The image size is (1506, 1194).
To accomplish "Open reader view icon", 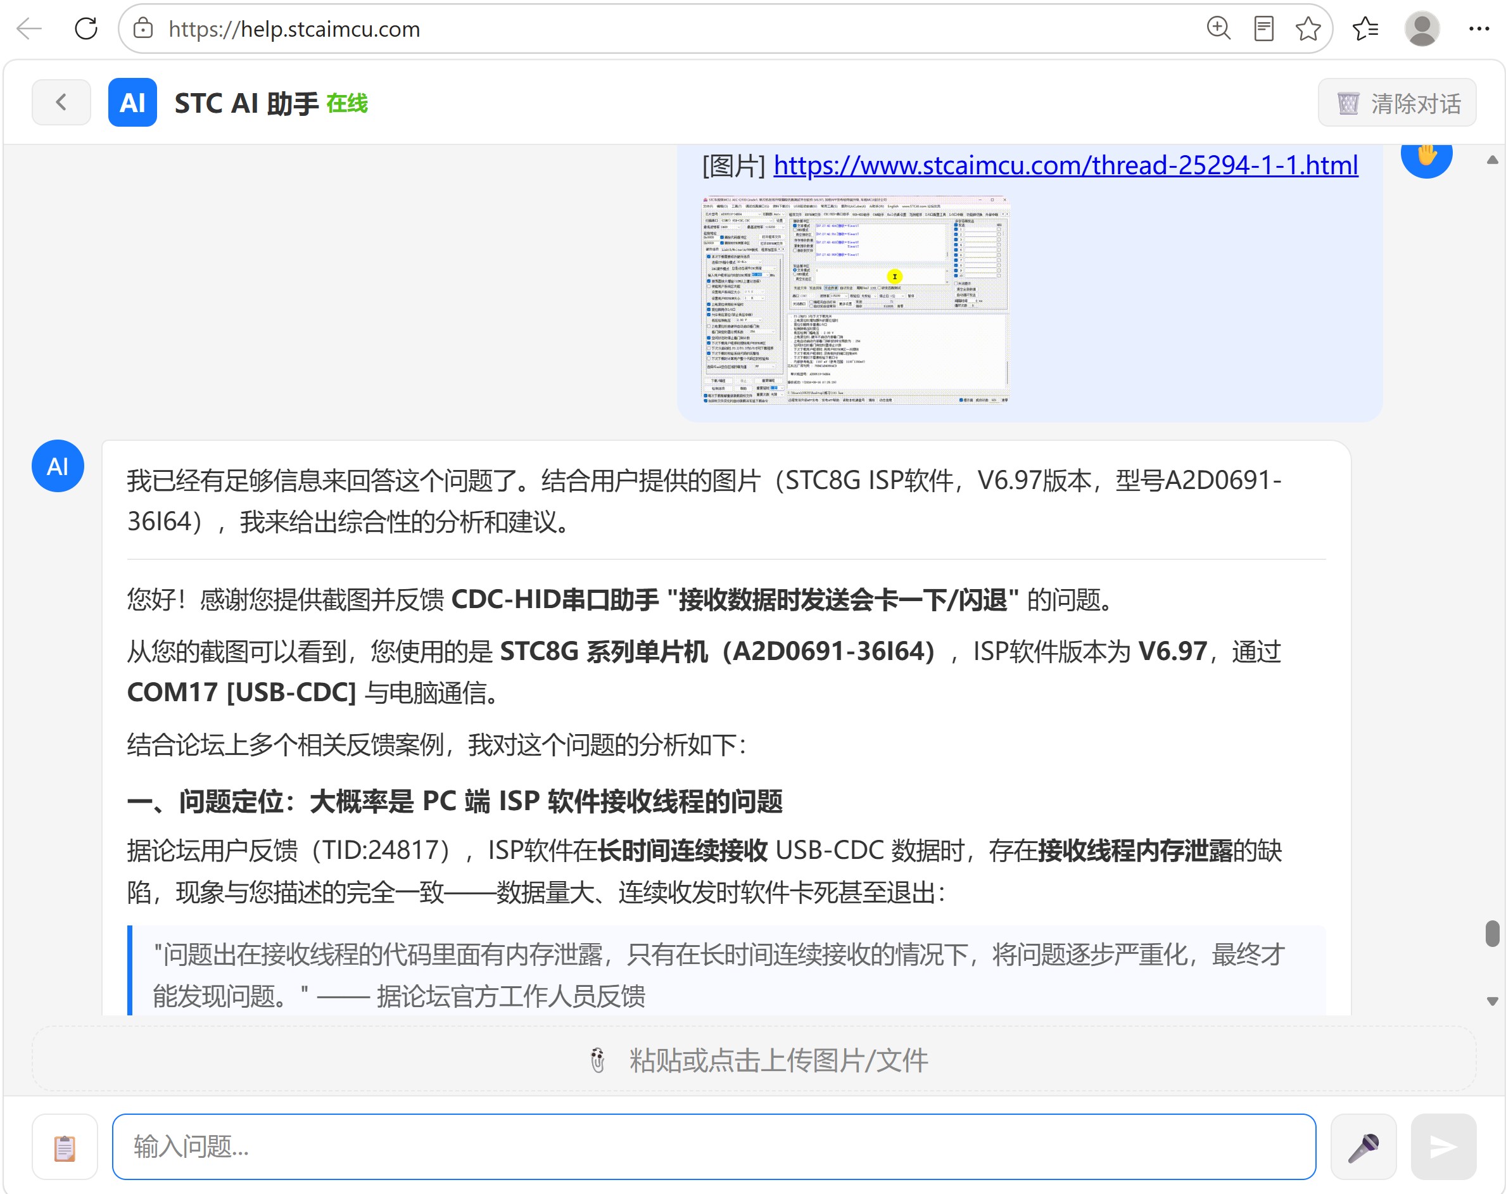I will pyautogui.click(x=1263, y=29).
